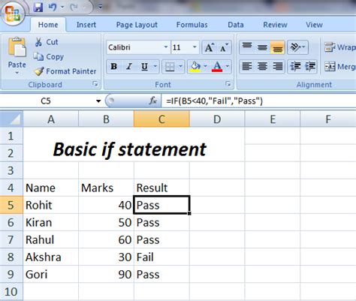Select Kiran name cell

coord(51,222)
